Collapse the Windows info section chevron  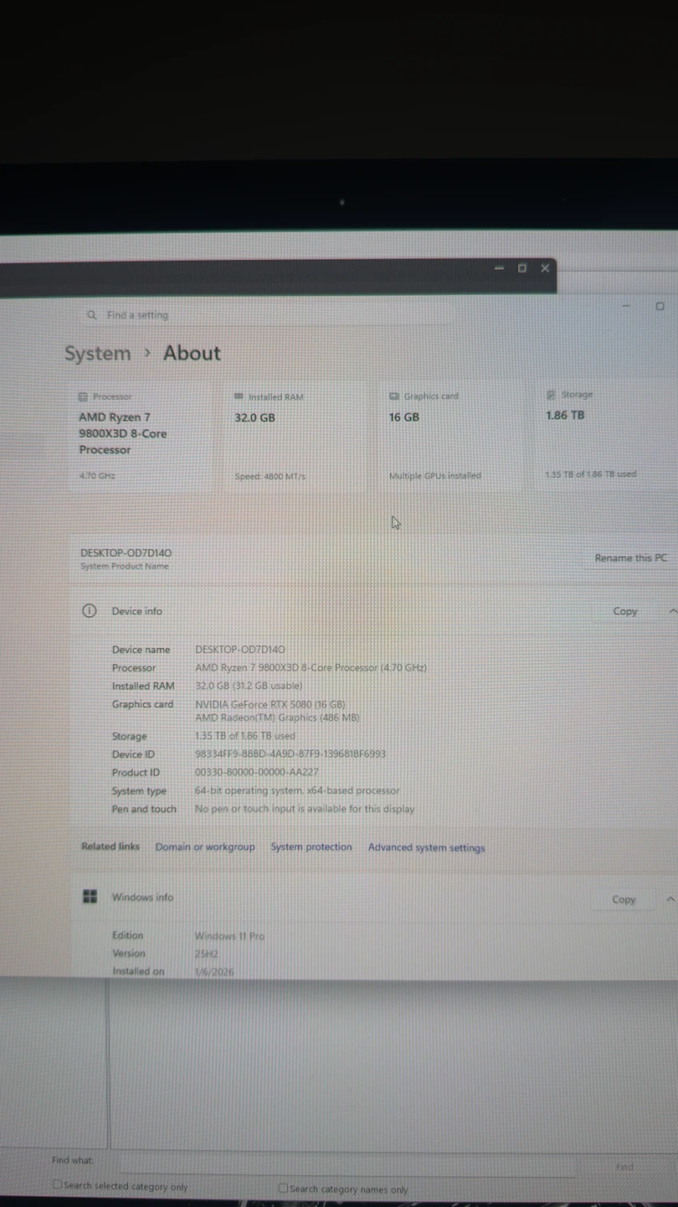[670, 899]
